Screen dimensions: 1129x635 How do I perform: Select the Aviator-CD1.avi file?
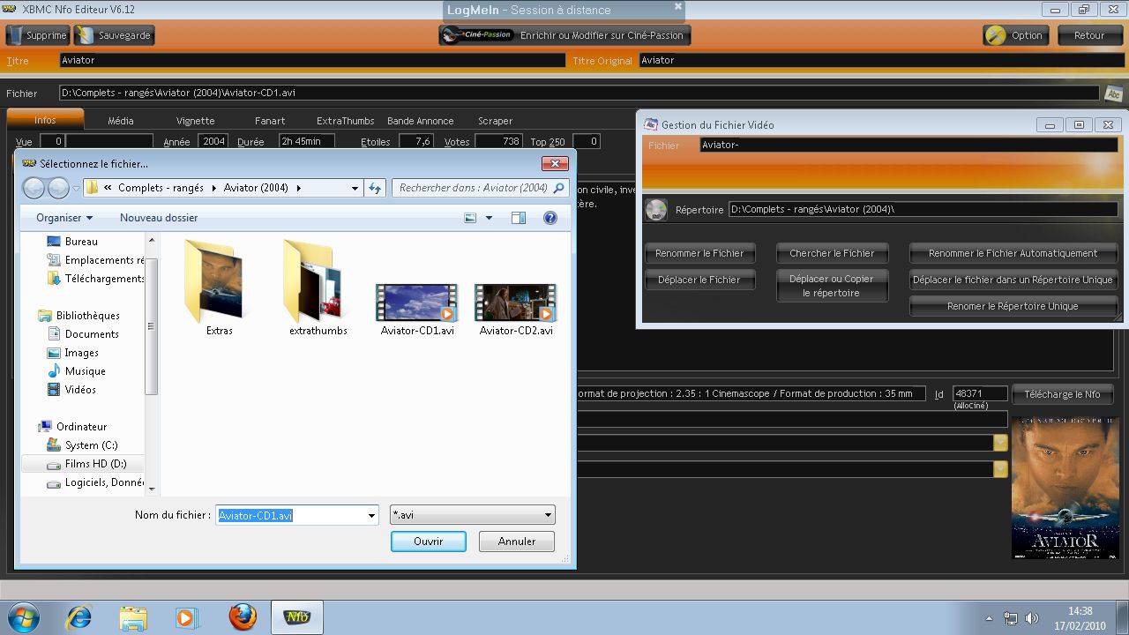[417, 309]
